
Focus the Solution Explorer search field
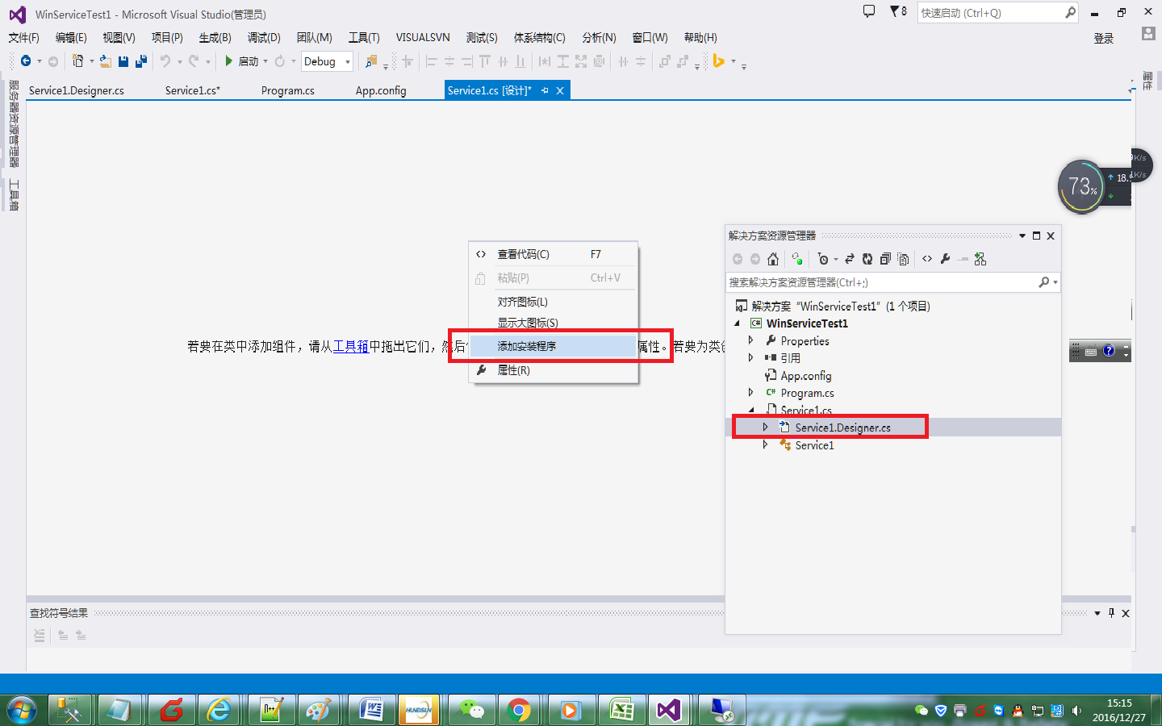tap(893, 282)
